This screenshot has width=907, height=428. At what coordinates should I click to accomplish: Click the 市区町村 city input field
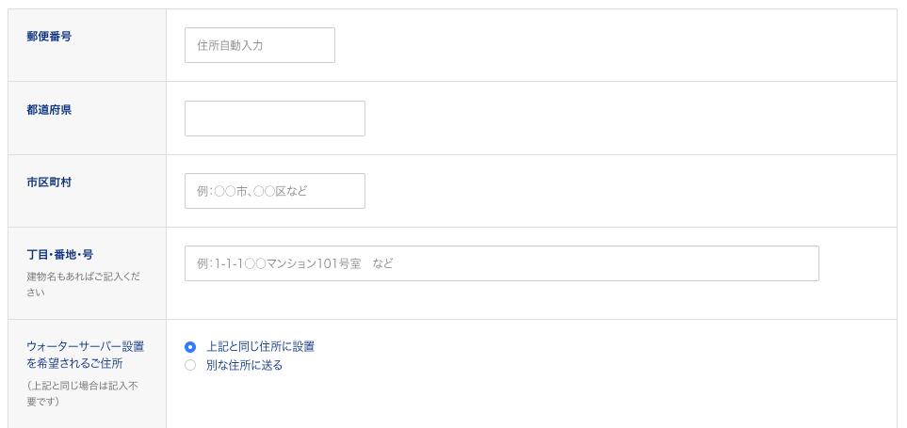click(x=275, y=191)
